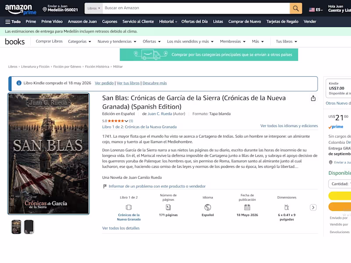Click the page count icon
351x263 pixels.
(168, 207)
